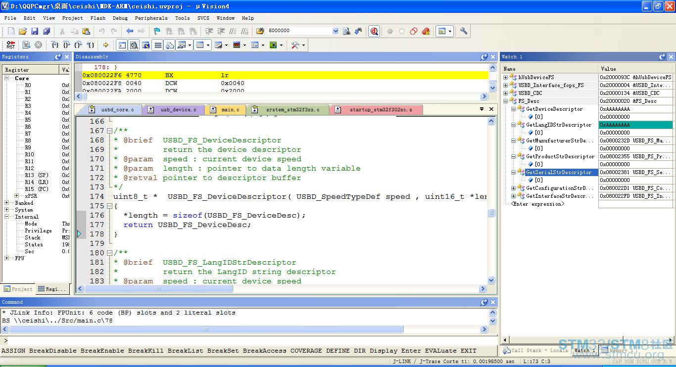Screen dimensions: 676x367
Task: Click the Step Over icon
Action: point(67,45)
